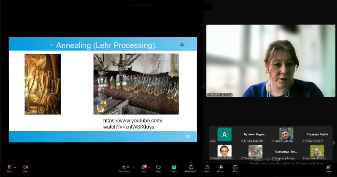337x177 pixels.
Task: Open Meeting info
Action: pos(191,169)
